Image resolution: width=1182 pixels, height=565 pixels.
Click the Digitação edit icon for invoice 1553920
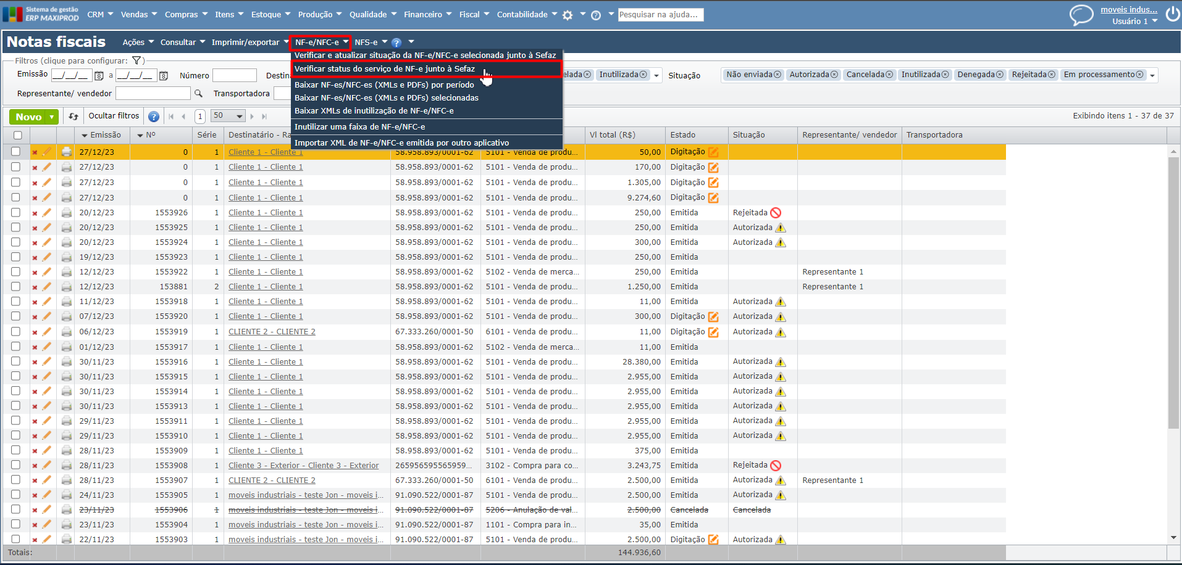tap(713, 316)
